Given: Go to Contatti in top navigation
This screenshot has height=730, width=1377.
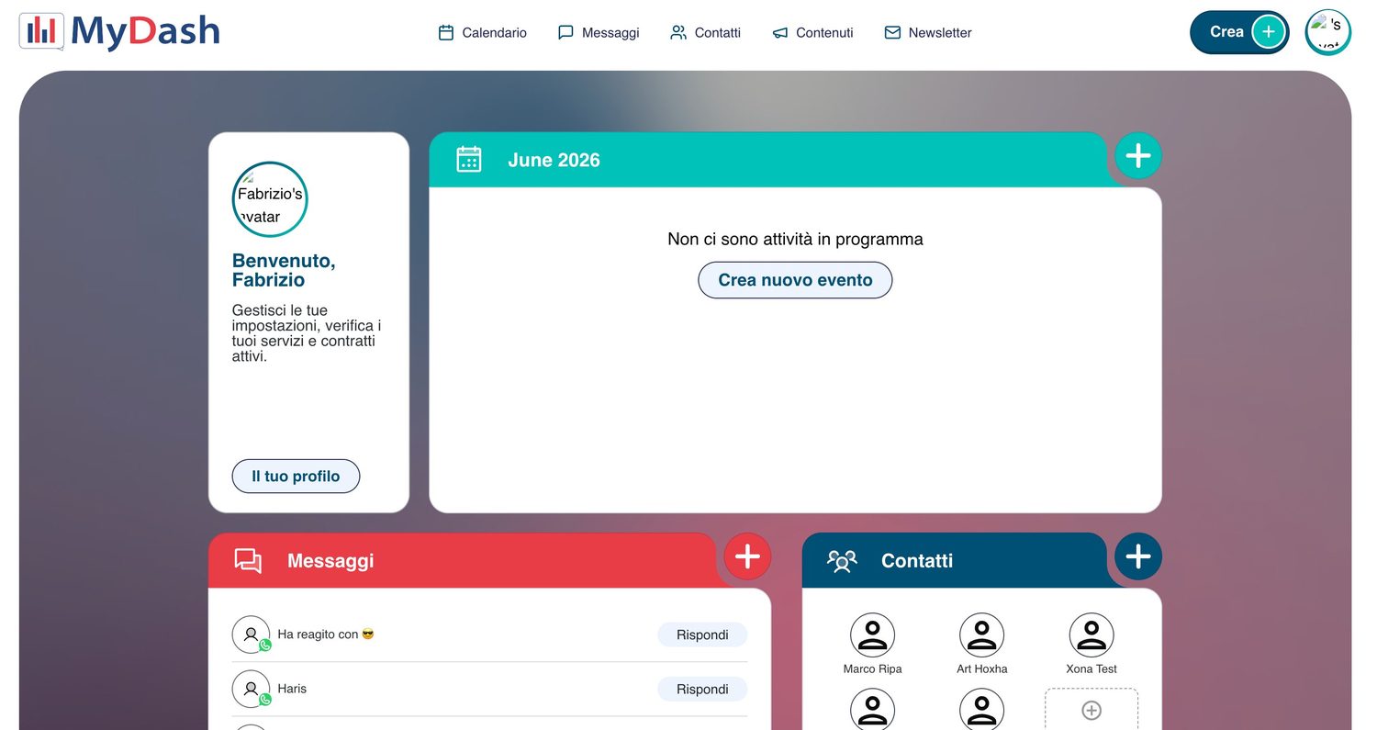Looking at the screenshot, I should tap(705, 32).
